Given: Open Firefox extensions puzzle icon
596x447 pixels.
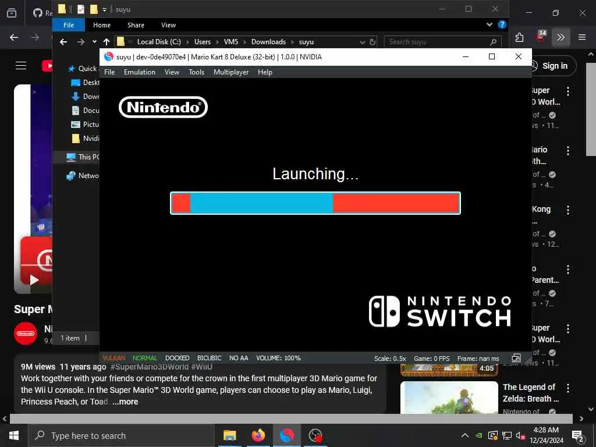Looking at the screenshot, I should click(x=519, y=37).
